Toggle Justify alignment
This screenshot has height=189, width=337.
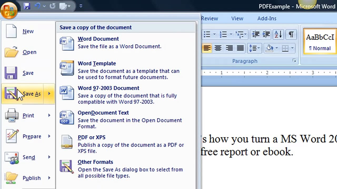240,48
